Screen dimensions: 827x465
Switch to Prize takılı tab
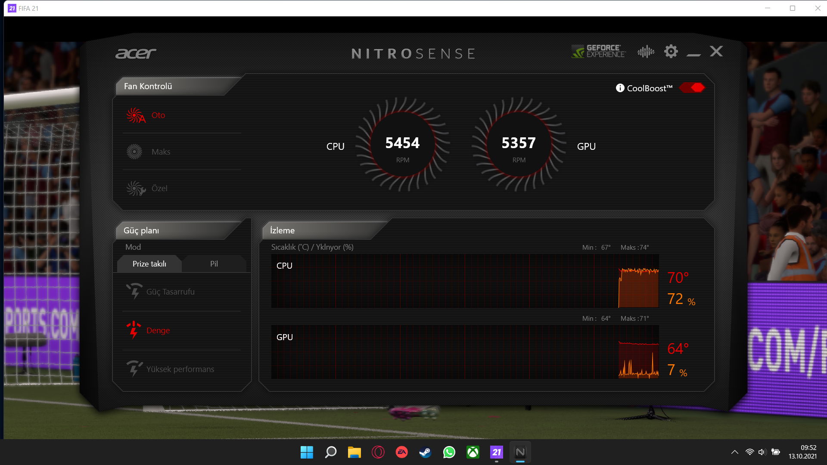coord(149,264)
